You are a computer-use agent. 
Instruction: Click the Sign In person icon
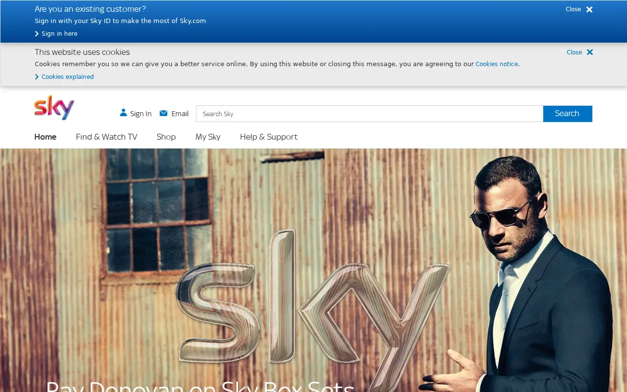(123, 113)
